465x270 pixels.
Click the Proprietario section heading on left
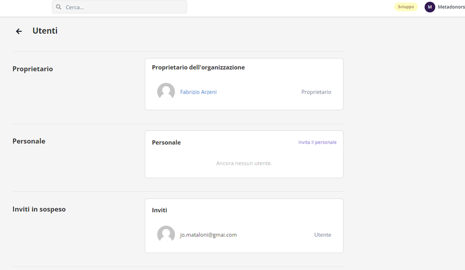[33, 69]
